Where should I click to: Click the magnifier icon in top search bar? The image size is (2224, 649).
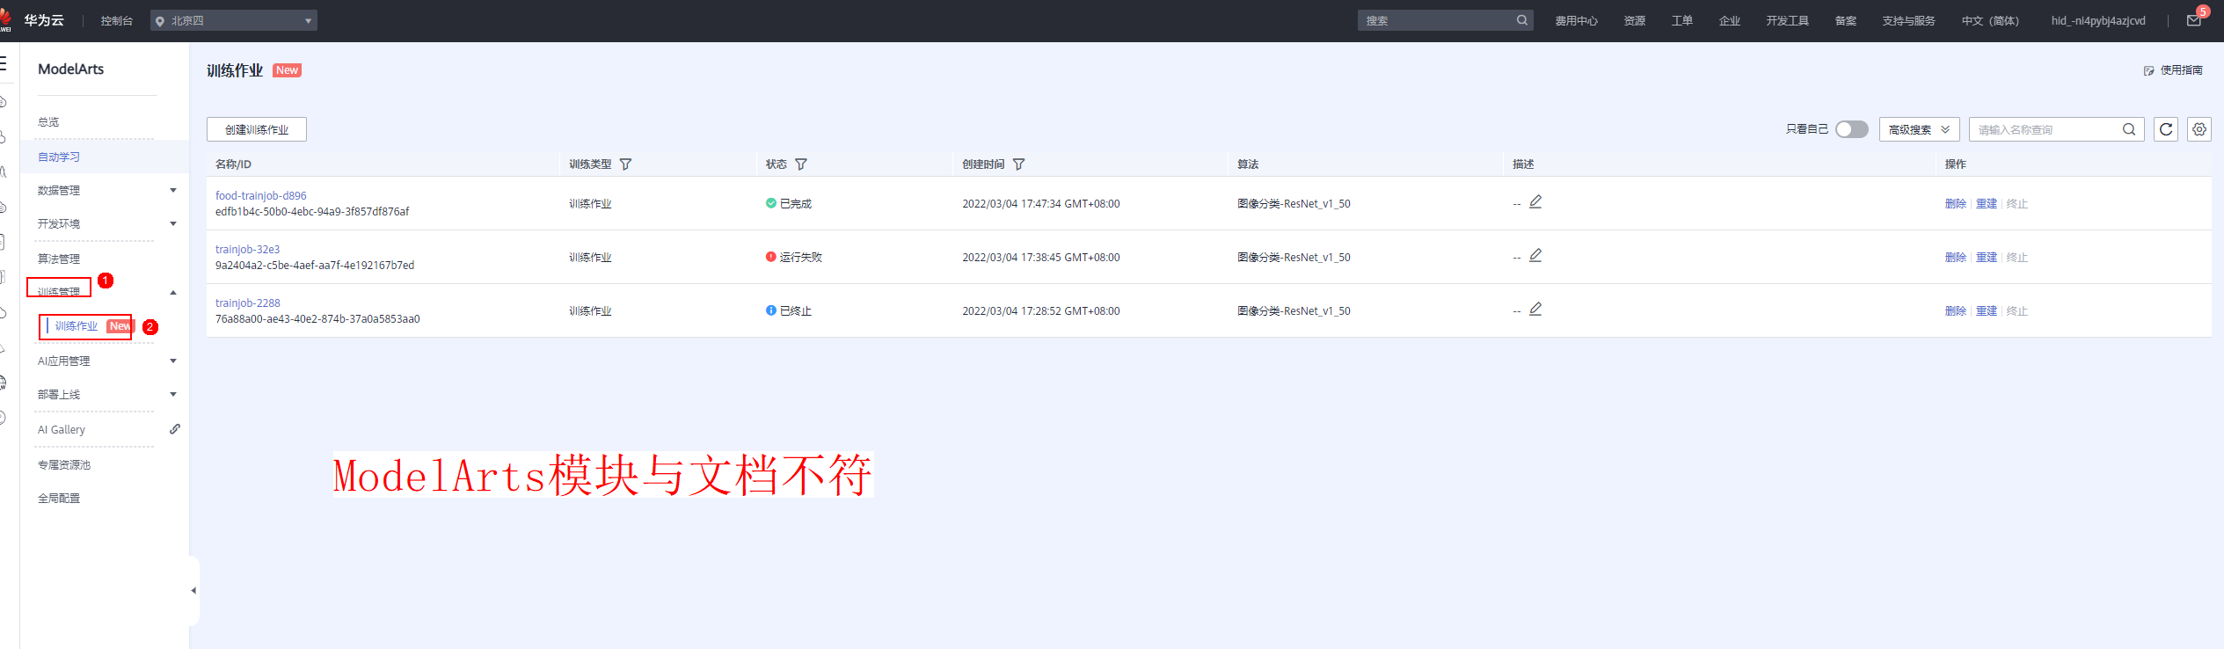coord(1522,20)
